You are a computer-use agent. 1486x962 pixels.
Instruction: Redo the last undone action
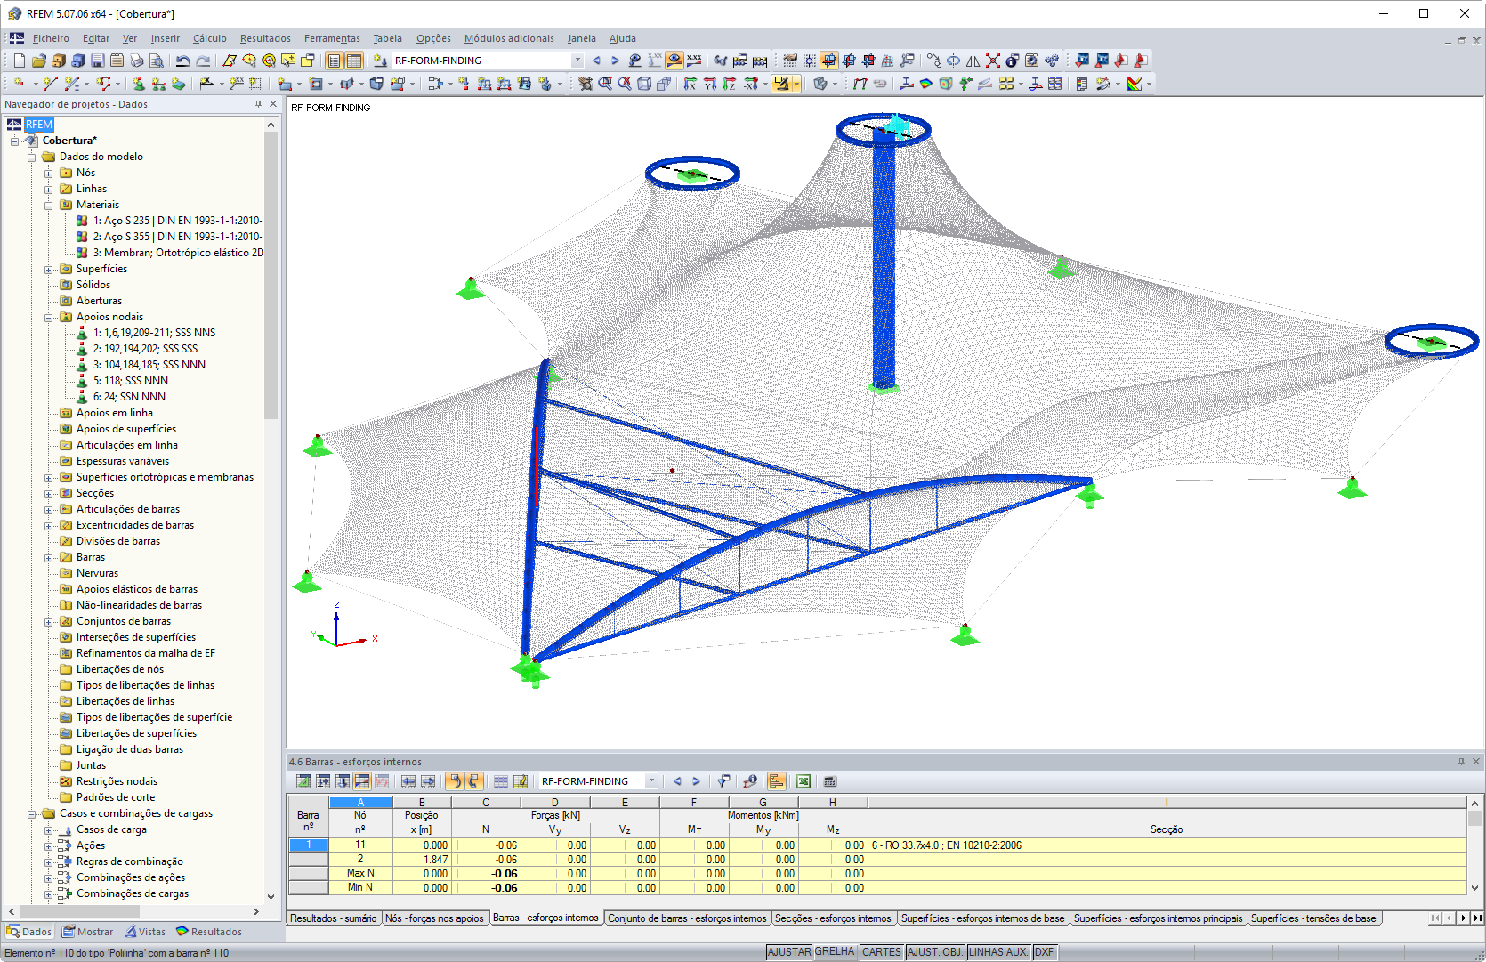tap(203, 61)
